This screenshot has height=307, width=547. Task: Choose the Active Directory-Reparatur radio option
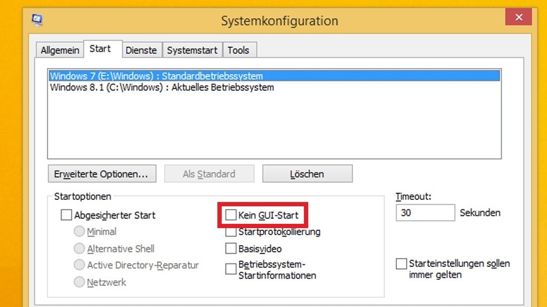click(79, 265)
